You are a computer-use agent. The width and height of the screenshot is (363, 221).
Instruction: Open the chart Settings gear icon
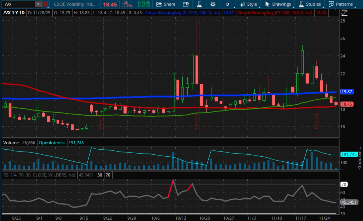[x=213, y=4]
